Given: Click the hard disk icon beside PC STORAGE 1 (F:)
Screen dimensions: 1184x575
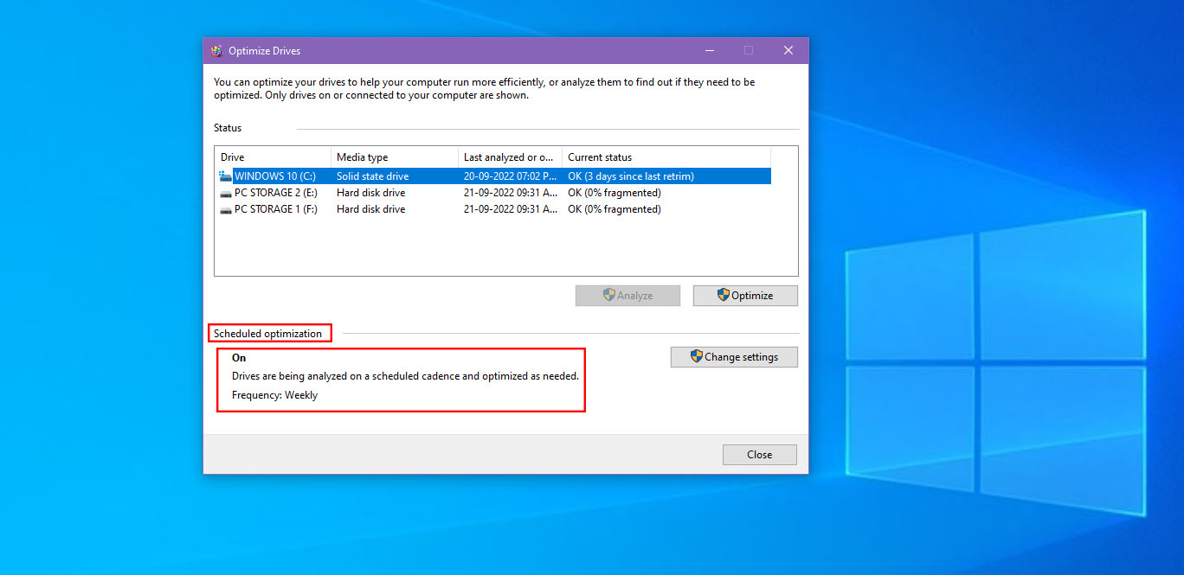Looking at the screenshot, I should tap(225, 208).
